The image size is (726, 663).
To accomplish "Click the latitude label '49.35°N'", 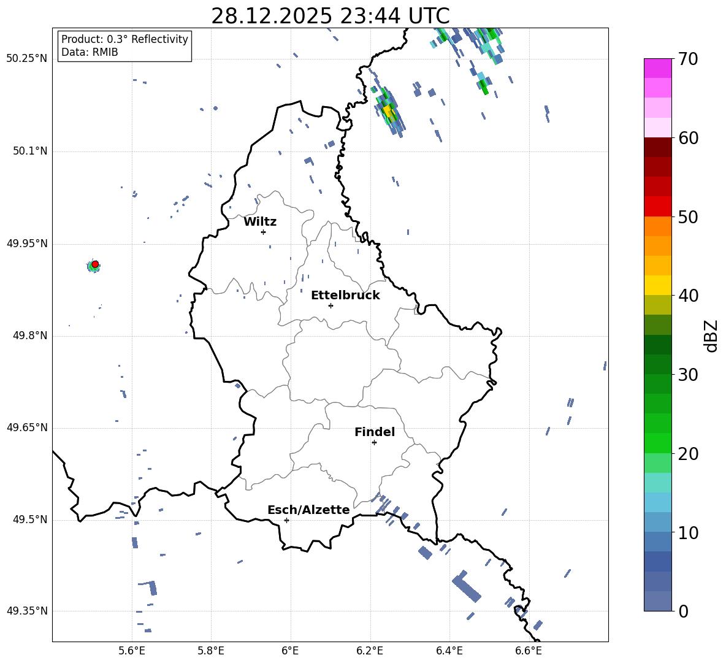I will tap(27, 611).
